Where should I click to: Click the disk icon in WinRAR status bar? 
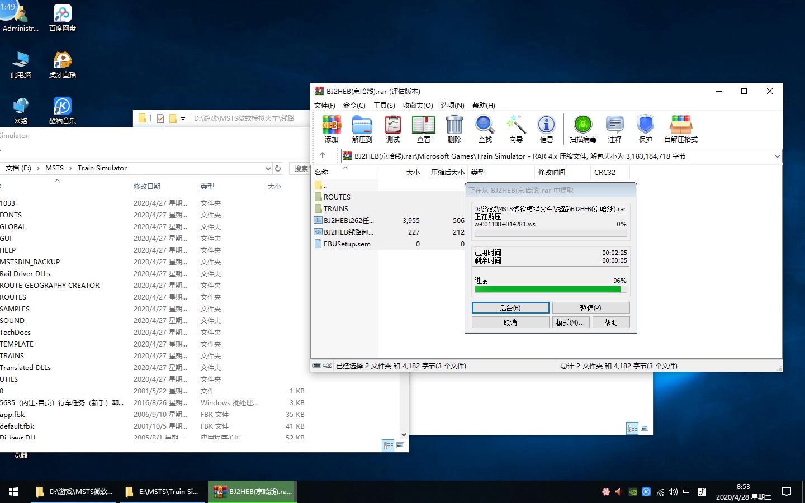click(317, 366)
